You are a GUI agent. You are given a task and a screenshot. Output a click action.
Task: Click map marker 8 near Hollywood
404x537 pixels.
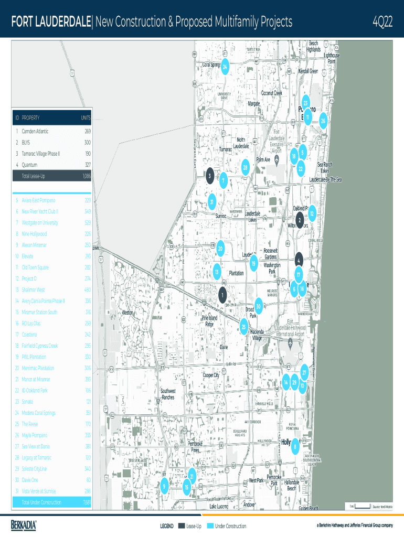[x=295, y=446]
